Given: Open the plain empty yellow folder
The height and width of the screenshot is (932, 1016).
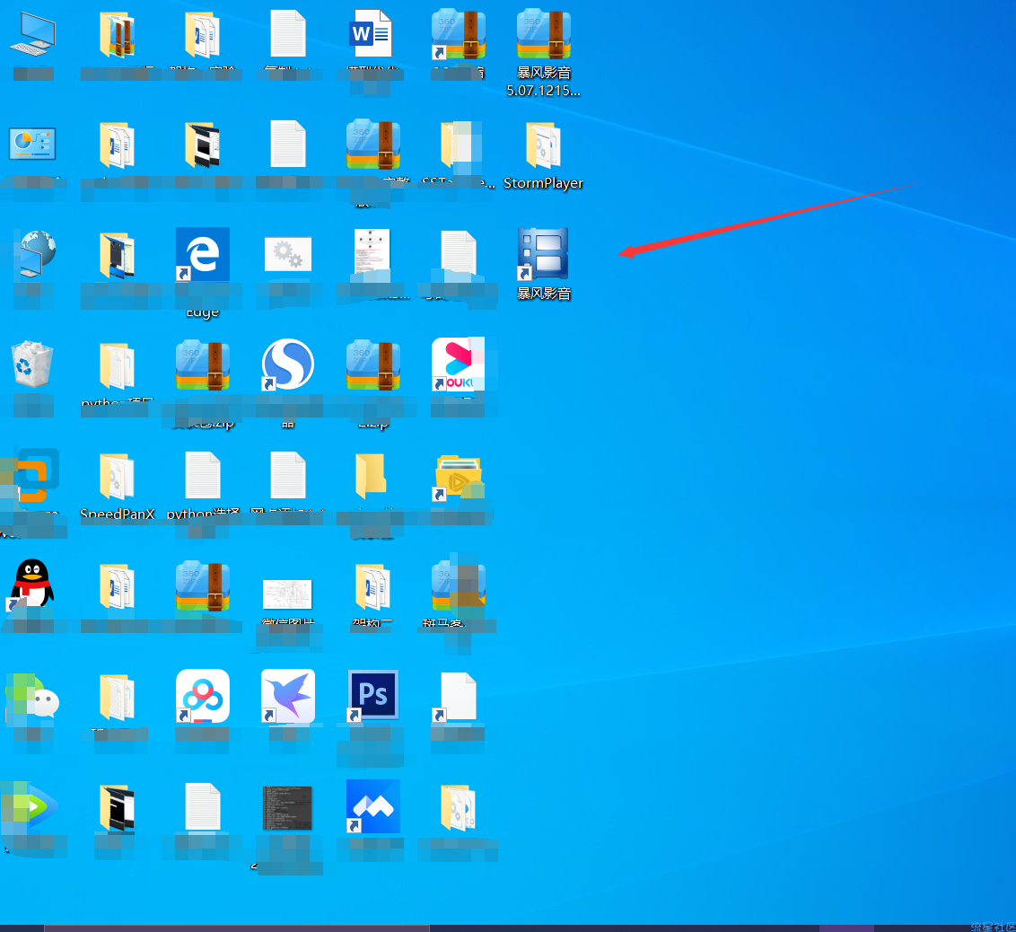Looking at the screenshot, I should pos(372,475).
